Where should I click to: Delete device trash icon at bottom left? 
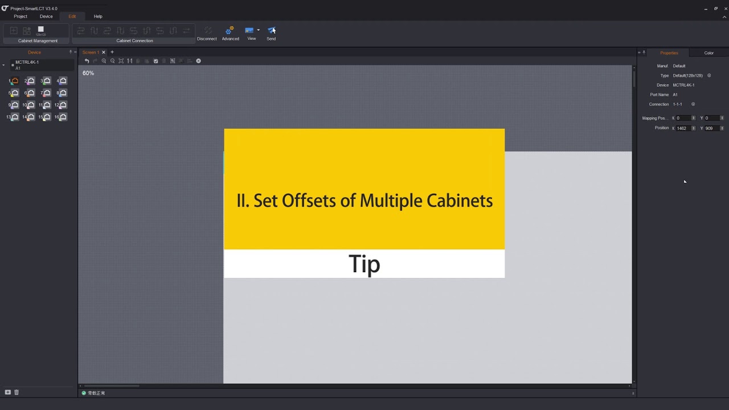tap(17, 392)
